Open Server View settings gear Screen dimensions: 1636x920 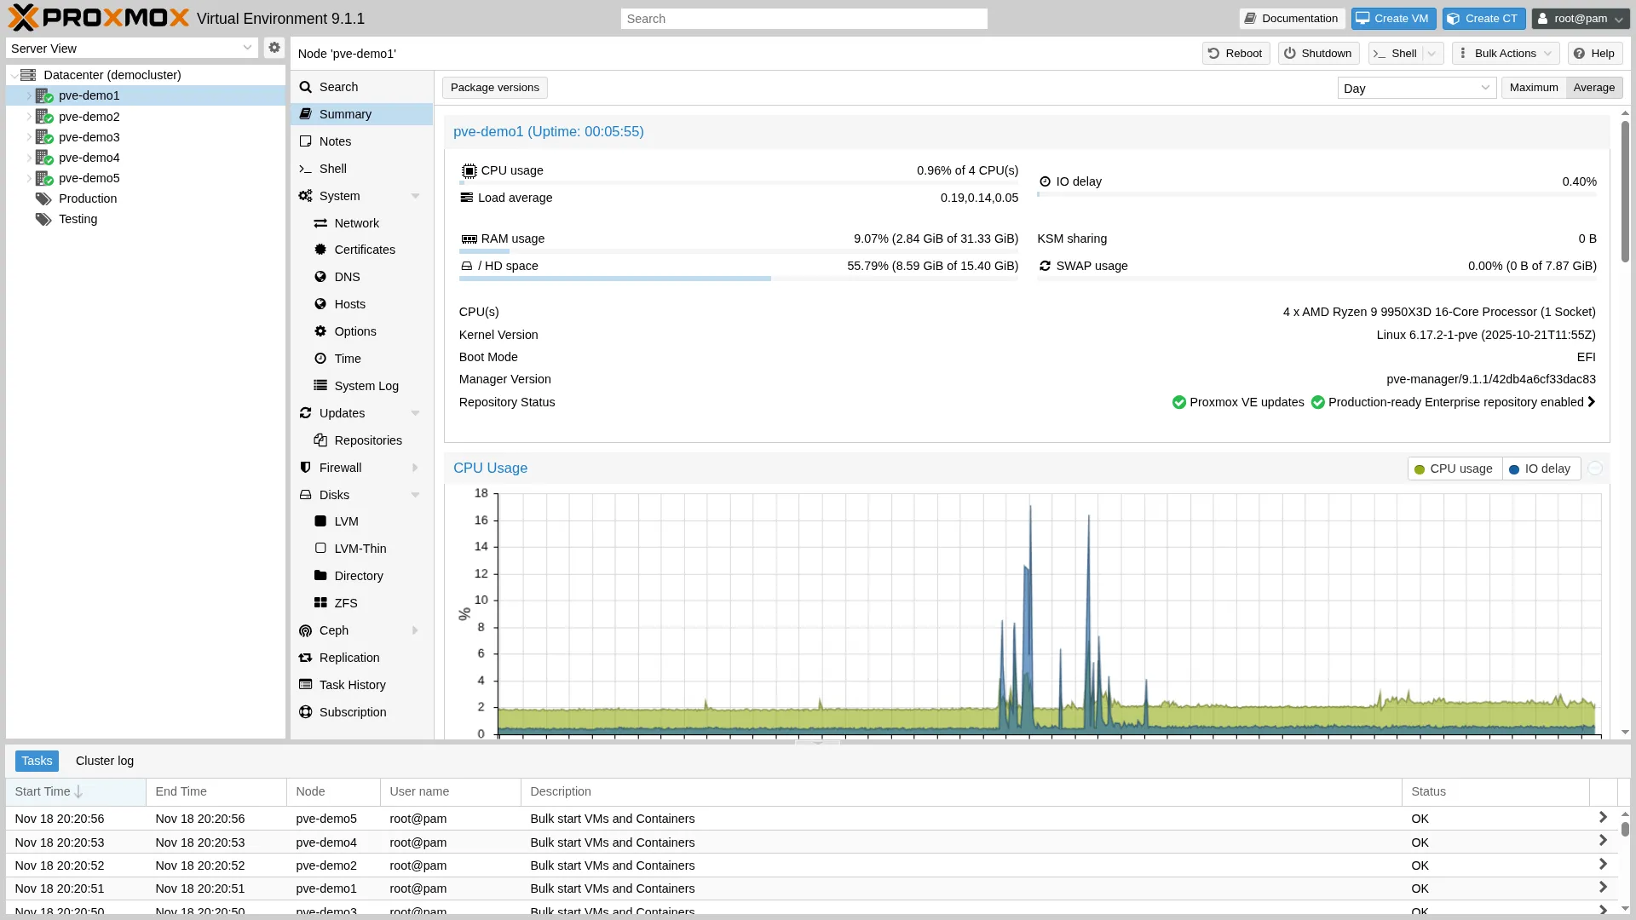(273, 48)
